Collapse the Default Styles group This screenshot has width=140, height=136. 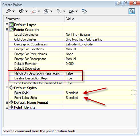[x=7, y=88]
